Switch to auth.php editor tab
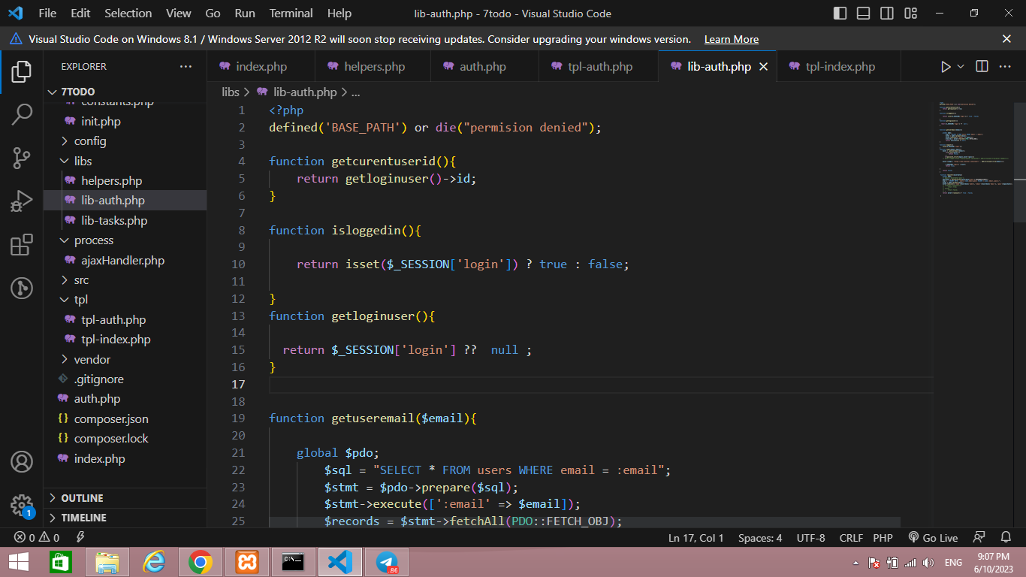Viewport: 1026px width, 577px height. point(483,67)
